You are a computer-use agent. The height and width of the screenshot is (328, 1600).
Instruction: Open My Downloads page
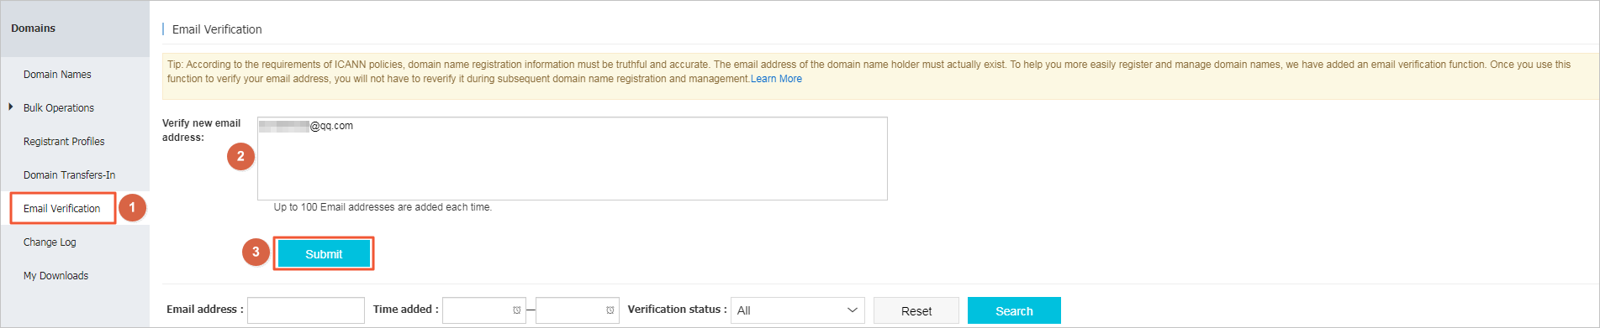click(55, 276)
